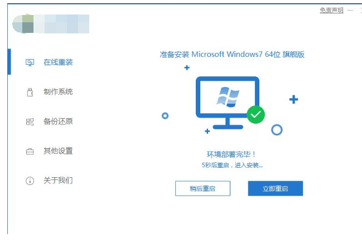Image resolution: width=362 pixels, height=248 pixels.
Task: Click the 备份还原 grid icon
Action: pyautogui.click(x=30, y=121)
